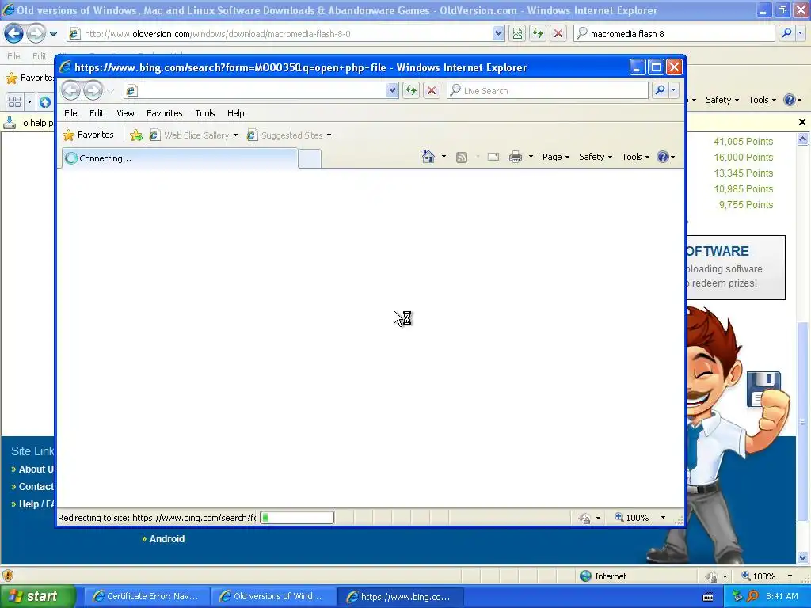Switch to bing.com taskbar button
Screen dimensions: 811x608
click(400, 596)
